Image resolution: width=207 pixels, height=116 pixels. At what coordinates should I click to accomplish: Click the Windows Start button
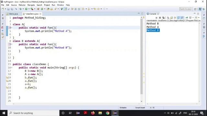(4, 113)
